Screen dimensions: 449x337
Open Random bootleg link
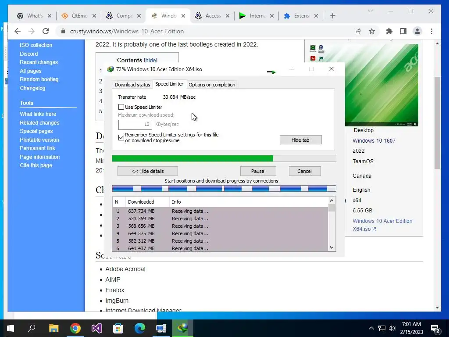pyautogui.click(x=39, y=79)
